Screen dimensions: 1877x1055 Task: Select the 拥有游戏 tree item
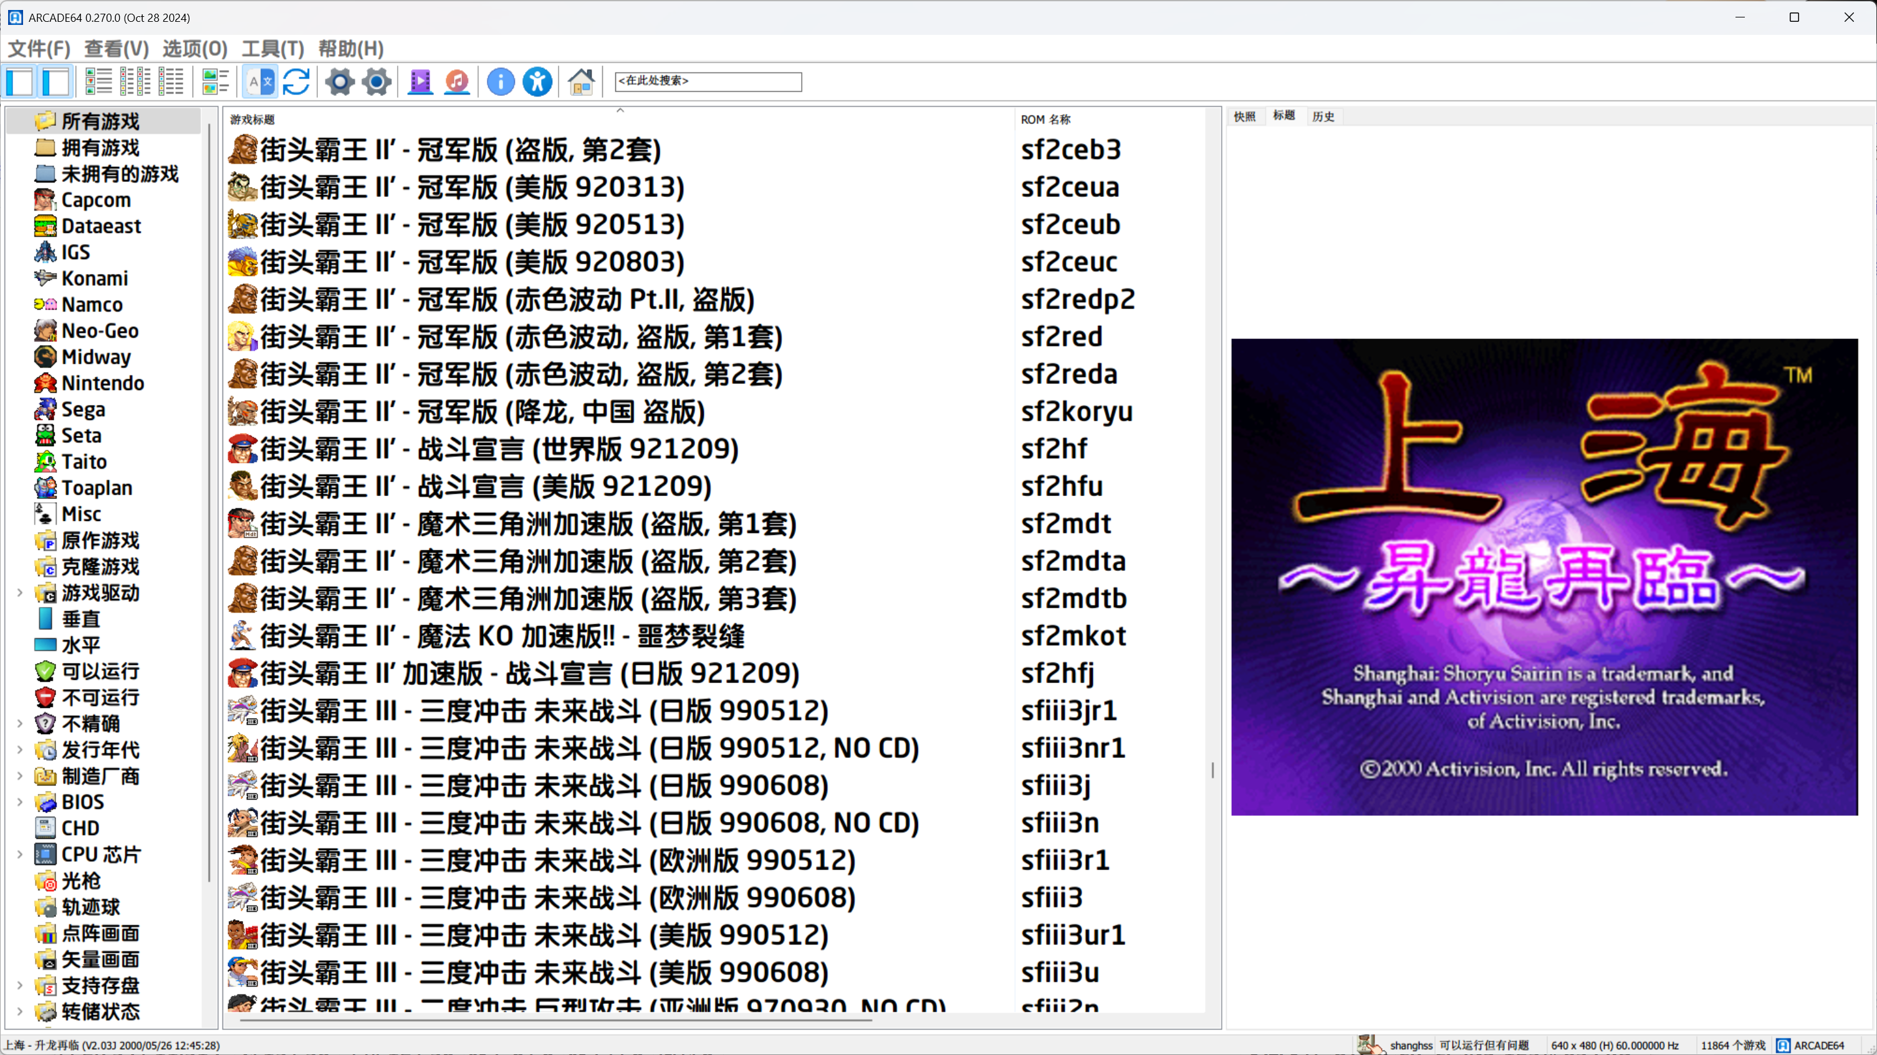pyautogui.click(x=100, y=147)
